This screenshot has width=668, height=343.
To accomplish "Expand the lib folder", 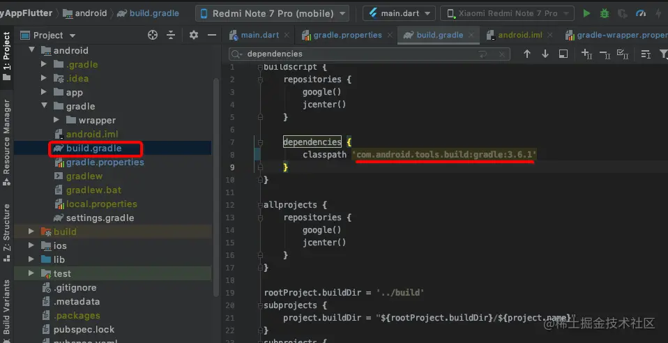I will (31, 259).
